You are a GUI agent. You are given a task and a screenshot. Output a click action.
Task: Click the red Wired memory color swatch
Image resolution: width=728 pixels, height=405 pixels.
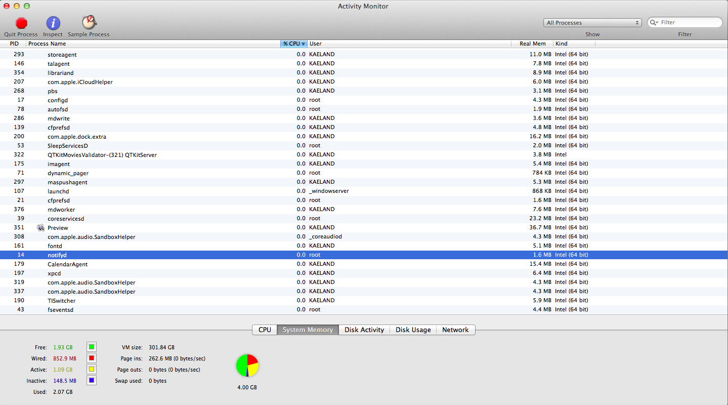point(92,358)
